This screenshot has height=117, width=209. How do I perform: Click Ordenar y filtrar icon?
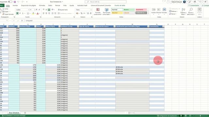(183, 10)
